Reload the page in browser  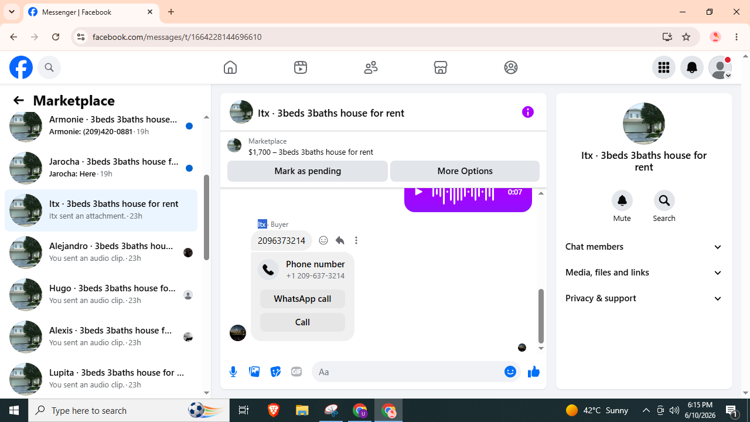pos(56,37)
